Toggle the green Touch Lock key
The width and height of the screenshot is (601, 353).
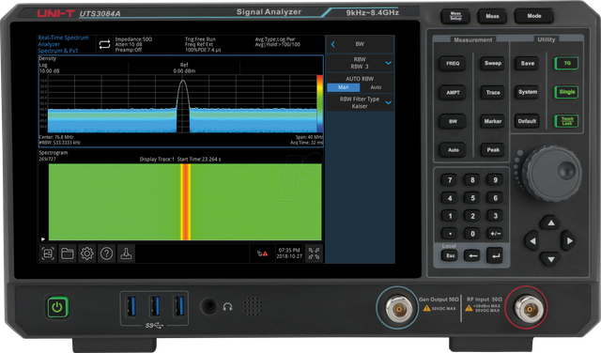(x=566, y=121)
